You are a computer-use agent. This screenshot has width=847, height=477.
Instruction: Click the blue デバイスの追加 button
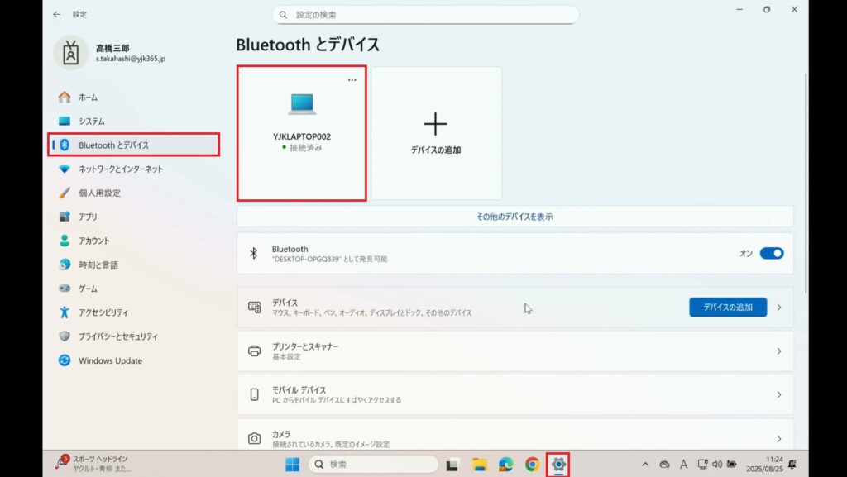coord(728,308)
